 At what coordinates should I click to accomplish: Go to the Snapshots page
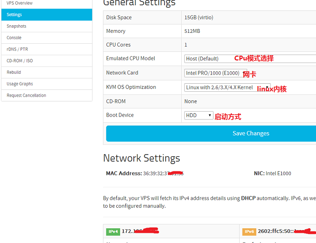point(17,26)
